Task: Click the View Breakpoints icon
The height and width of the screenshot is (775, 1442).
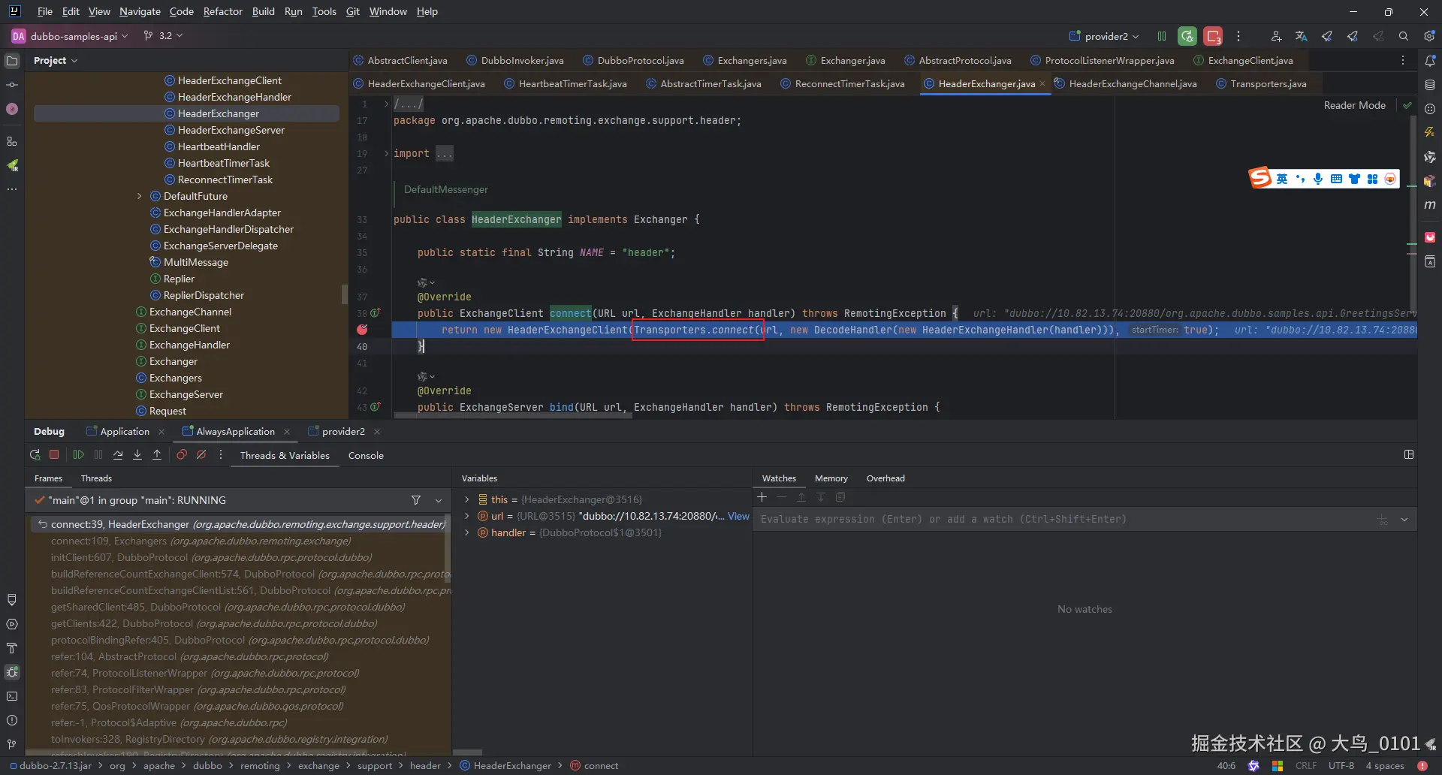Action: click(182, 455)
